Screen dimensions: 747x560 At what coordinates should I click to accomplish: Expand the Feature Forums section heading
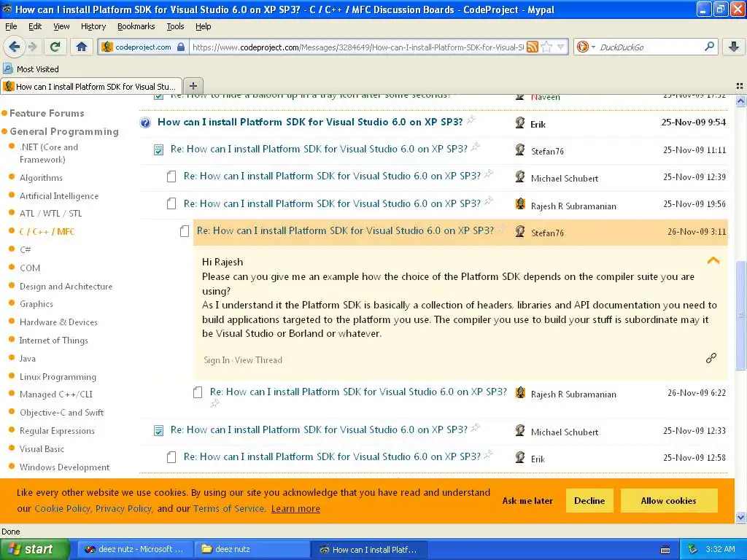[47, 113]
